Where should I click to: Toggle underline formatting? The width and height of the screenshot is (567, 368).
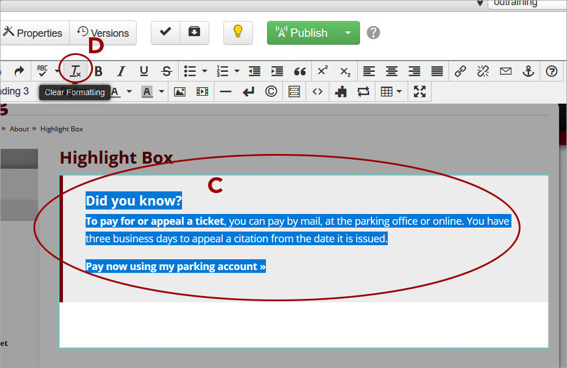(x=144, y=71)
